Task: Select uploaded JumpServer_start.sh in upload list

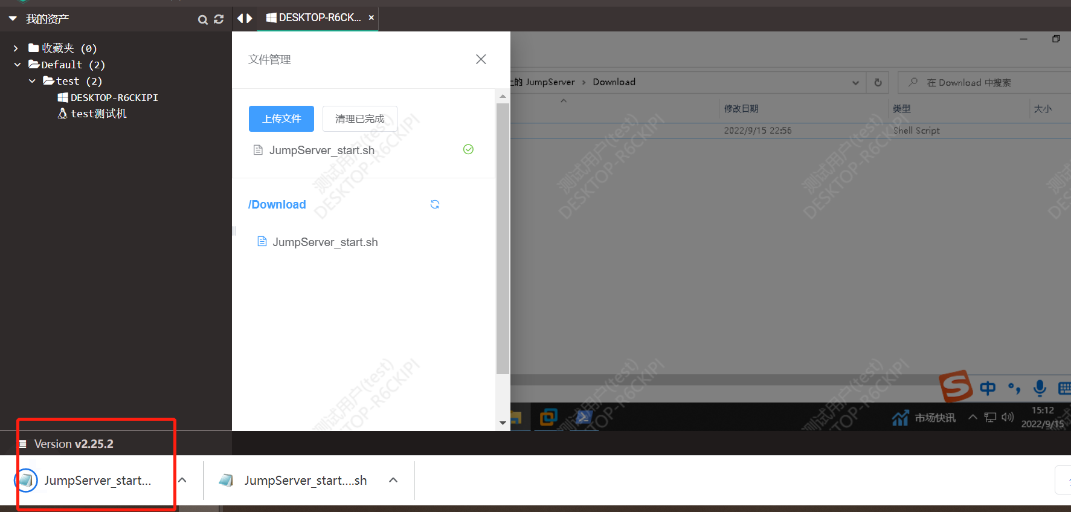Action: pos(321,150)
